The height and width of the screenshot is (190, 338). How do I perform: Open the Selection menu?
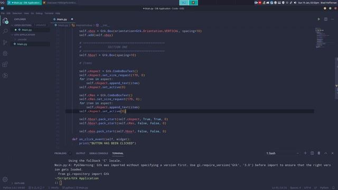click(x=17, y=13)
